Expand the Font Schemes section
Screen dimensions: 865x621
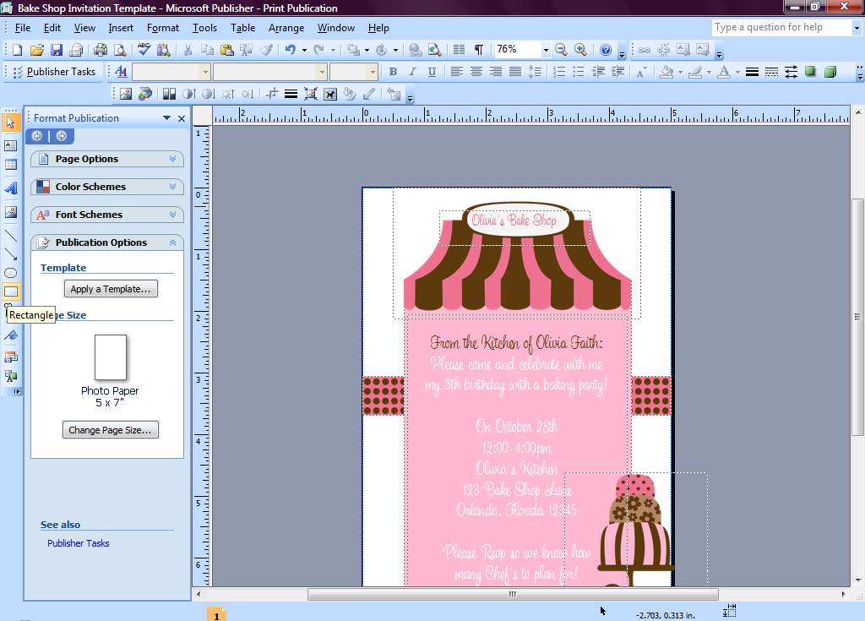tap(107, 215)
